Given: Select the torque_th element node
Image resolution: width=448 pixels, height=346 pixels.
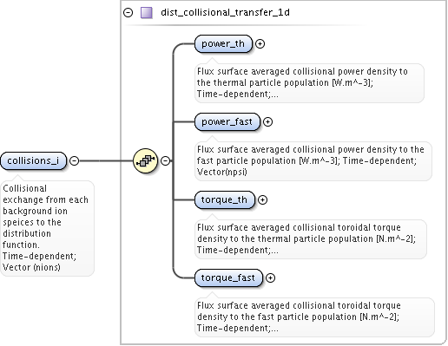Looking at the screenshot, I should point(225,199).
